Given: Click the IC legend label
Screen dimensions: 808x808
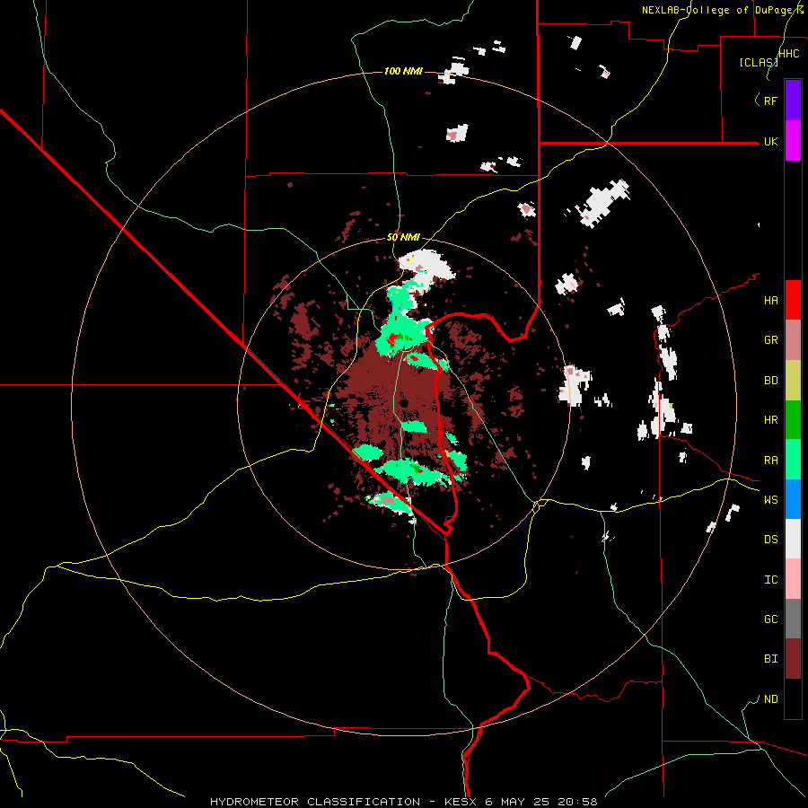Looking at the screenshot, I should [770, 580].
